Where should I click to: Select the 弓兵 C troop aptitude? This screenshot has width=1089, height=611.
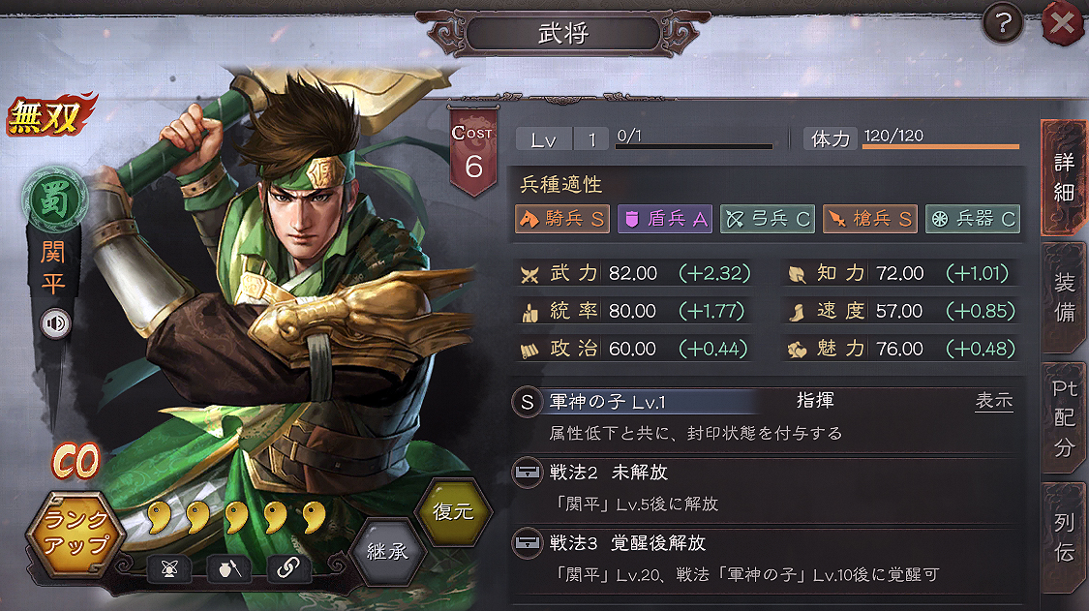point(768,219)
